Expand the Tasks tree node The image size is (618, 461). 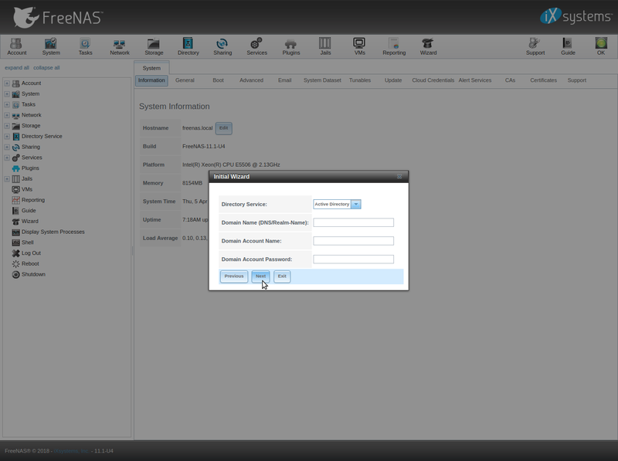pos(7,104)
